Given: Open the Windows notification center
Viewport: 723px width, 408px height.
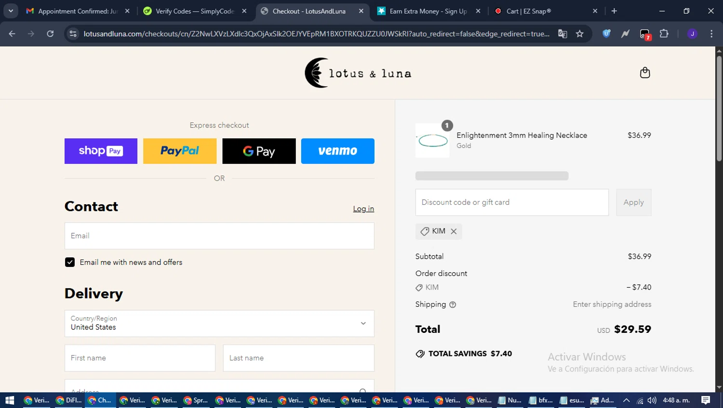Looking at the screenshot, I should 706,400.
